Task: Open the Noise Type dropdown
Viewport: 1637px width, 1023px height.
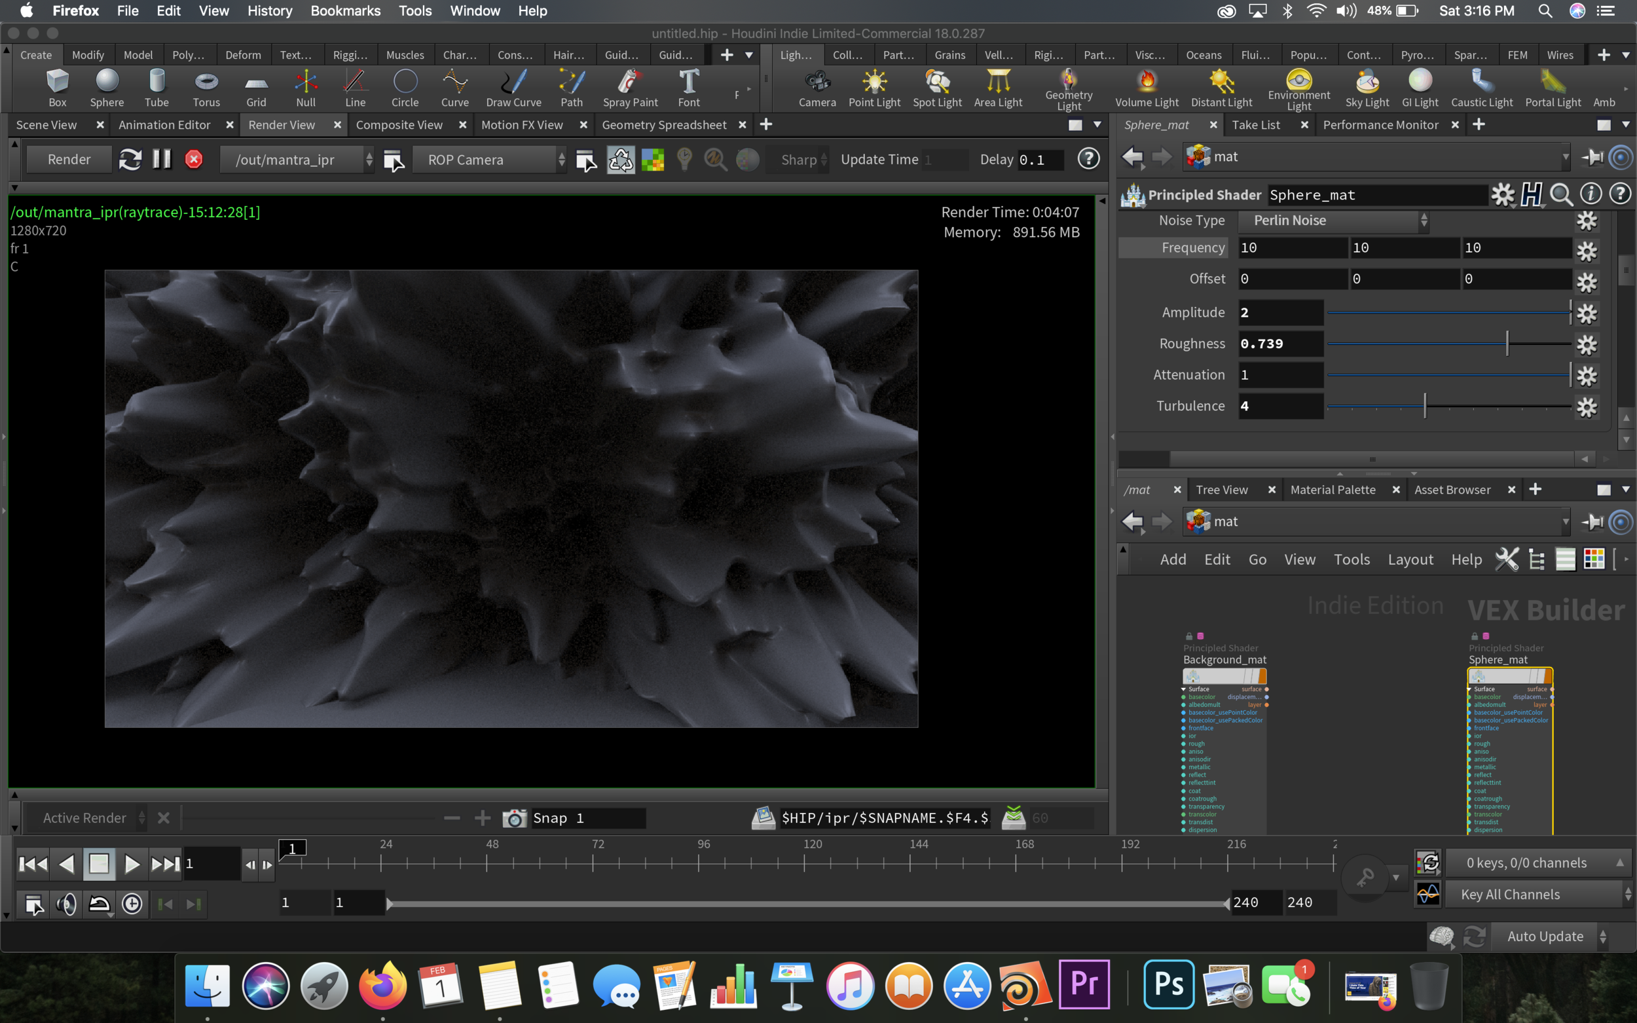Action: pyautogui.click(x=1332, y=221)
